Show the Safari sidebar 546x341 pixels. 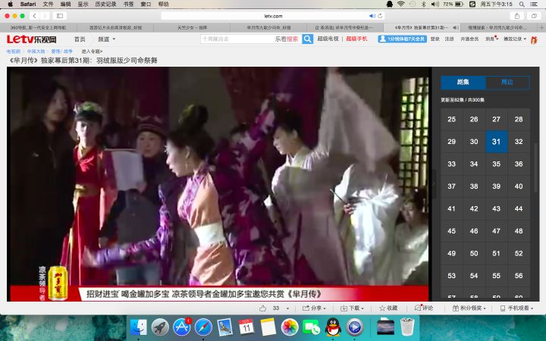click(x=60, y=16)
